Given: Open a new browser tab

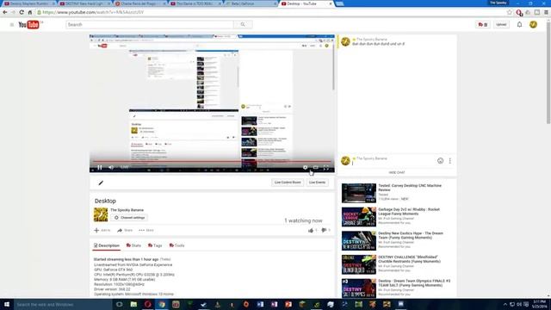Looking at the screenshot, I should pyautogui.click(x=339, y=3).
